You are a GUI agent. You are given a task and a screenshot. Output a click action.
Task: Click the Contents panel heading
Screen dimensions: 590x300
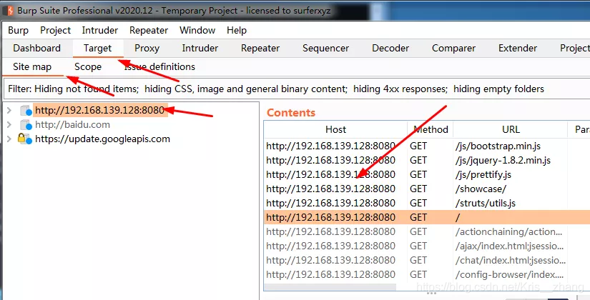(291, 112)
